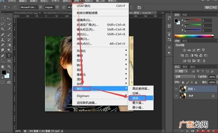This screenshot has height=133, width=218.
Task: Select the Hand tool
Action: pyautogui.click(x=2, y=67)
